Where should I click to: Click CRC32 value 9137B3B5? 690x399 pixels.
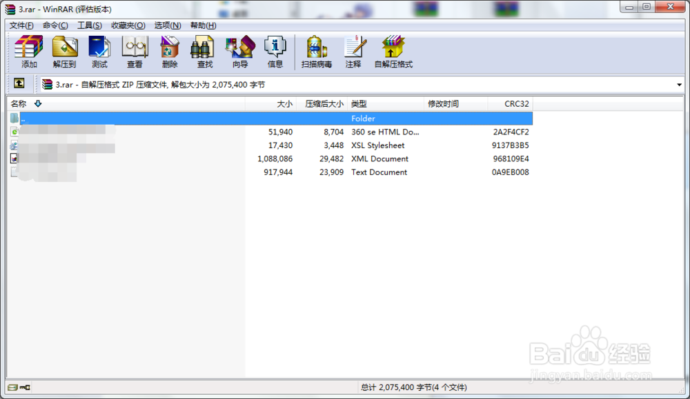click(x=511, y=145)
